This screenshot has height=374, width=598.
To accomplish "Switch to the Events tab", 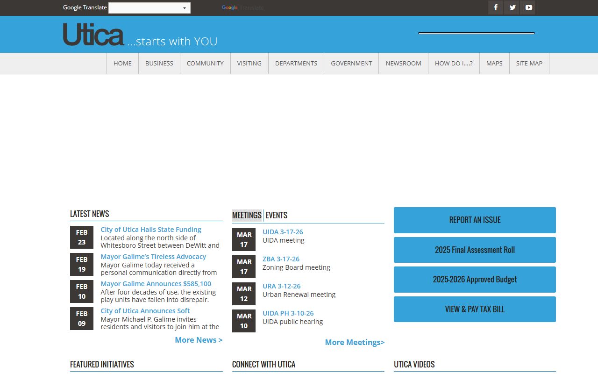I will [x=277, y=216].
